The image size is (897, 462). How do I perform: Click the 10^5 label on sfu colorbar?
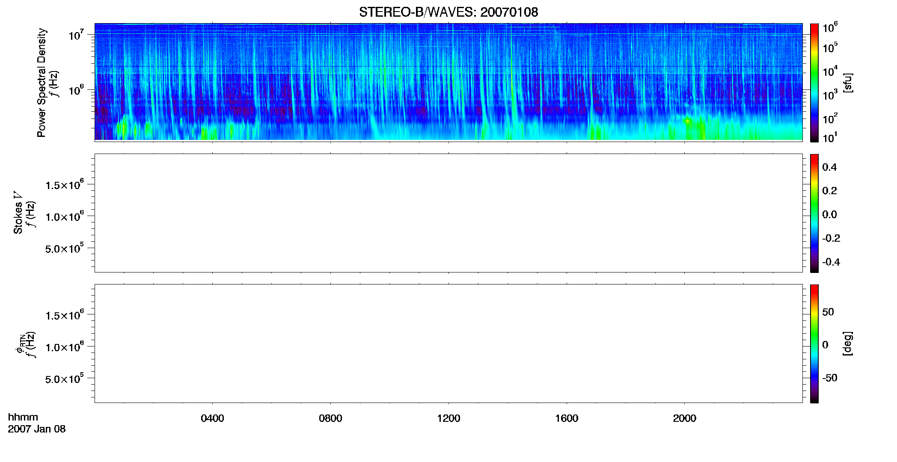pos(830,48)
